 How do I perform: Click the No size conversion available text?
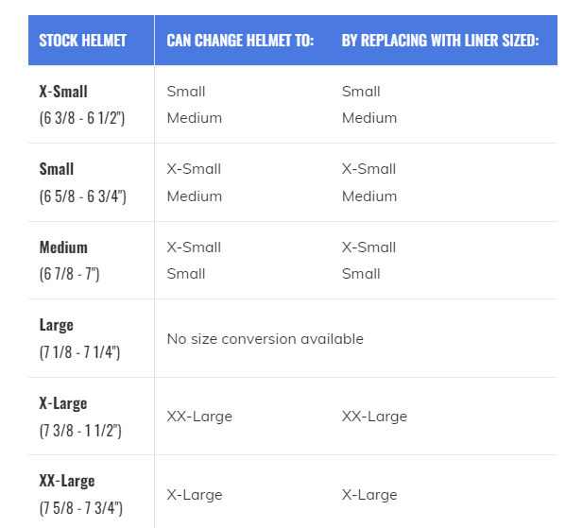coord(266,339)
